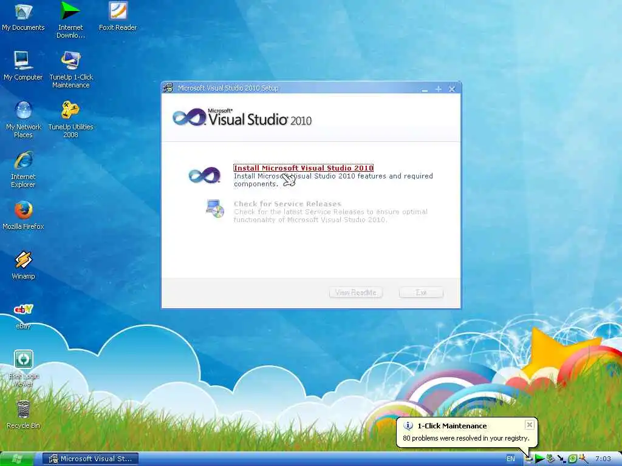622x466 pixels.
Task: Launch TuneUp 1-Click Maintenance shortcut
Action: coord(70,70)
